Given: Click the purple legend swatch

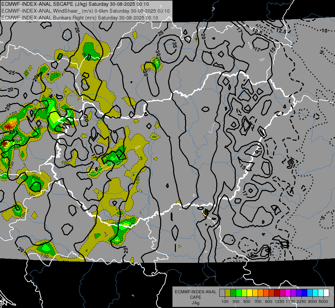Looking at the screenshot, I should [294, 293].
